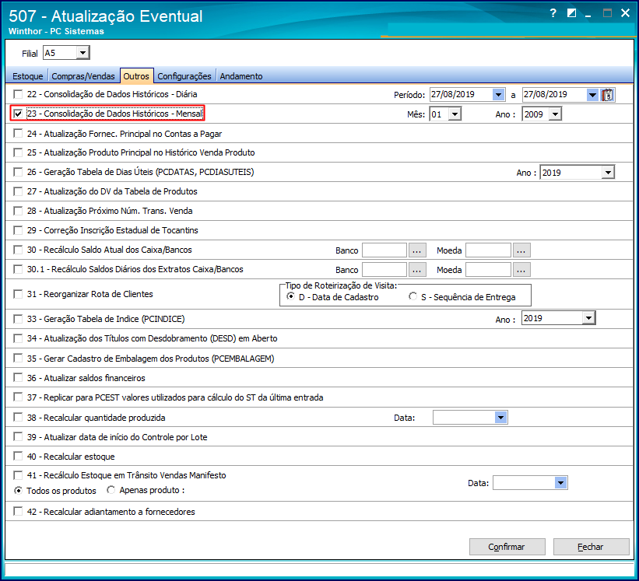639x581 pixels.
Task: Click the Moeda input field for row 30
Action: 488,250
